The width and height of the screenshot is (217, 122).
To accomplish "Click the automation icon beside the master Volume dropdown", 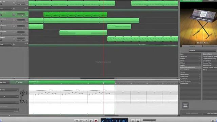I will pyautogui.click(x=14, y=44).
